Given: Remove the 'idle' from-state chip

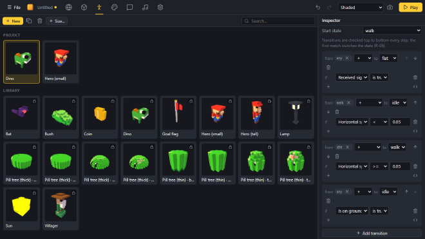Looking at the screenshot, I should point(347,147).
